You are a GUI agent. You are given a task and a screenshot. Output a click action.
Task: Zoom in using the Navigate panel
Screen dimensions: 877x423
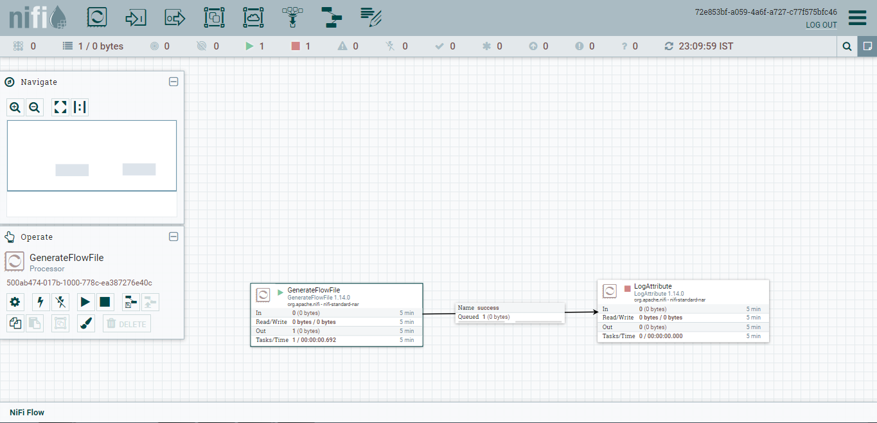15,107
